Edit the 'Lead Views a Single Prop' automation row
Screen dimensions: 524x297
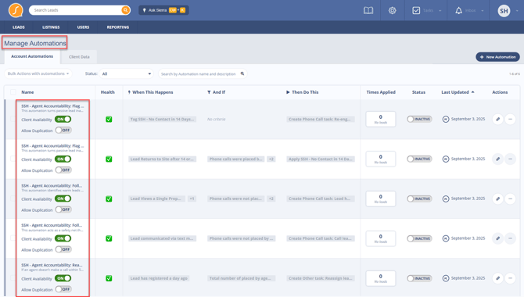[x=497, y=199]
